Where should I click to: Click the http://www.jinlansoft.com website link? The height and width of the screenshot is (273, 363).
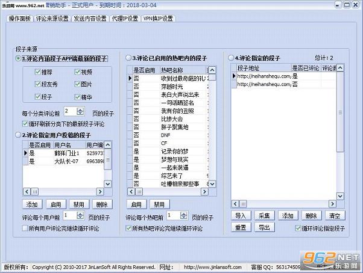click(x=213, y=267)
